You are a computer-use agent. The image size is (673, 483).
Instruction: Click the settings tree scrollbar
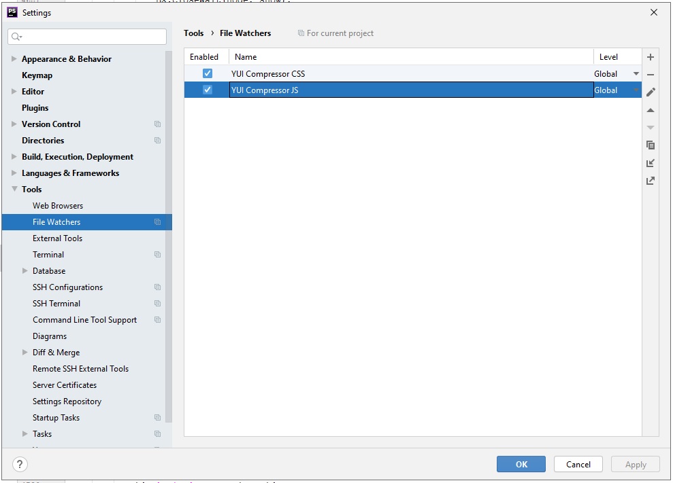pyautogui.click(x=169, y=236)
